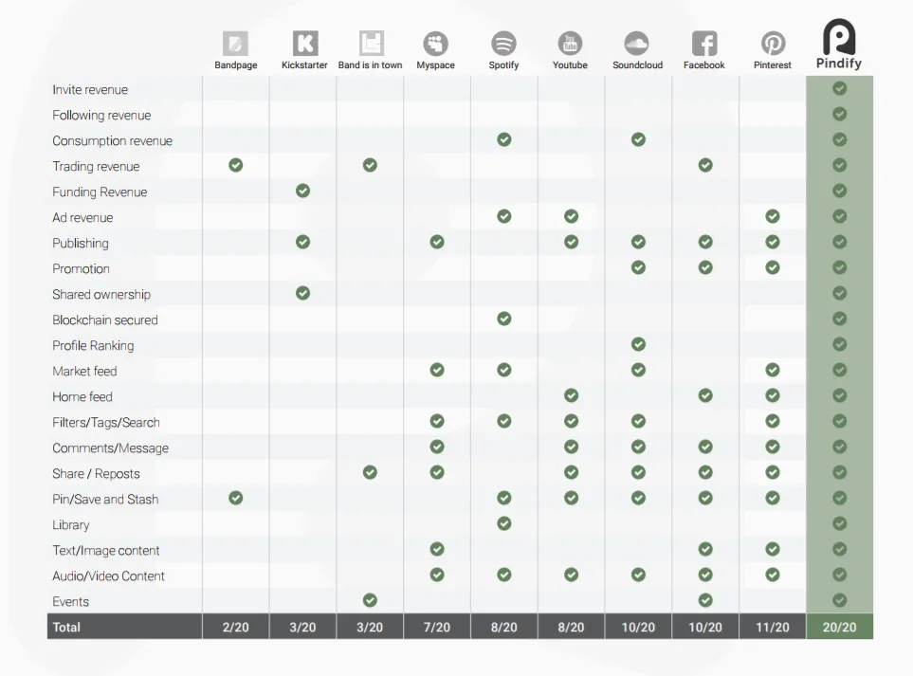The image size is (913, 676).
Task: Click Facebook's Events checkmark
Action: (x=705, y=600)
